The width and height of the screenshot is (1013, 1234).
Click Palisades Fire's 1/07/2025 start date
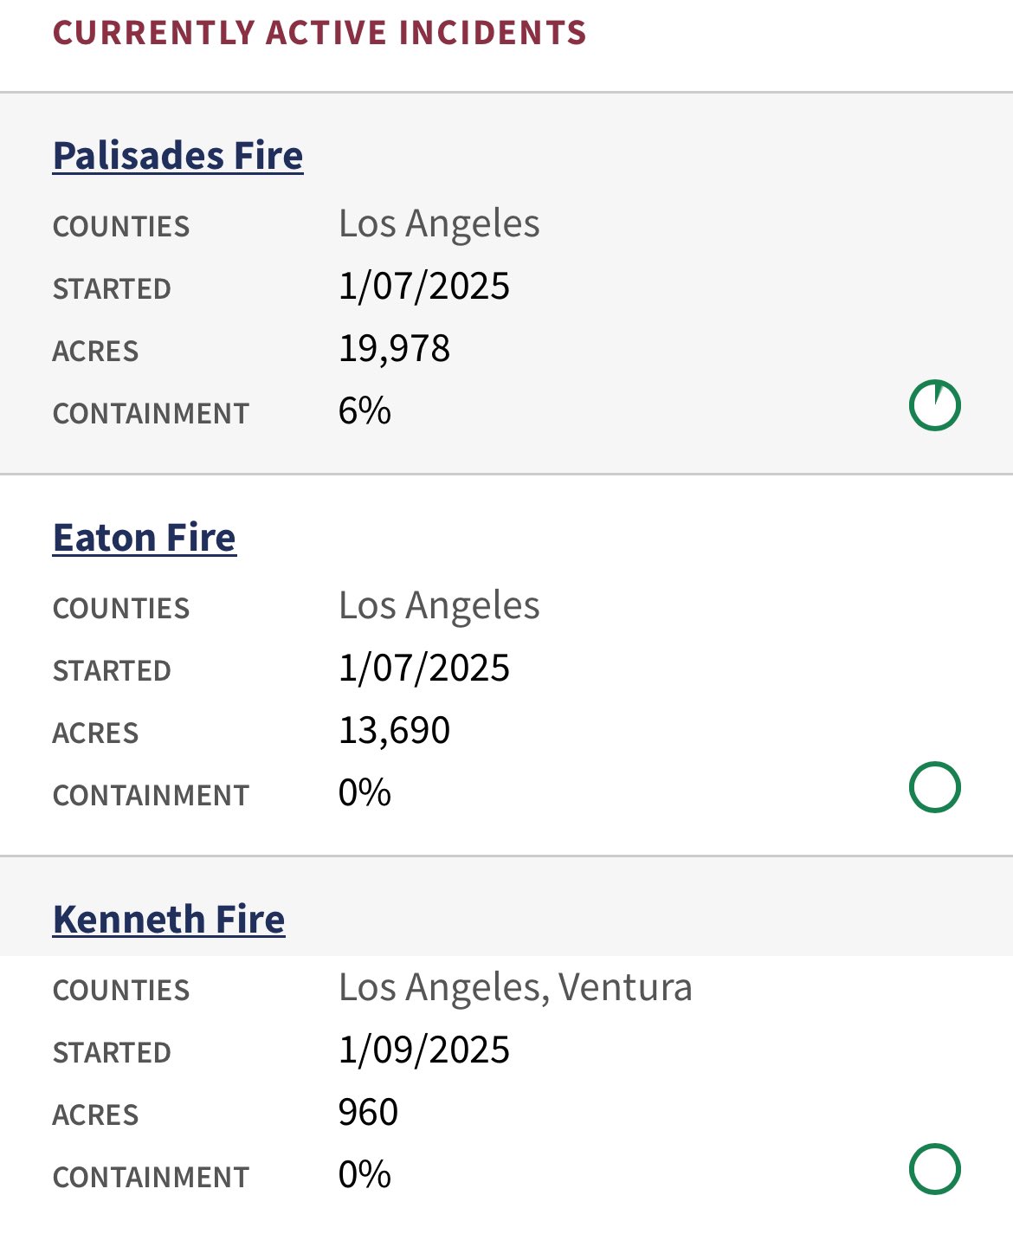pyautogui.click(x=424, y=287)
